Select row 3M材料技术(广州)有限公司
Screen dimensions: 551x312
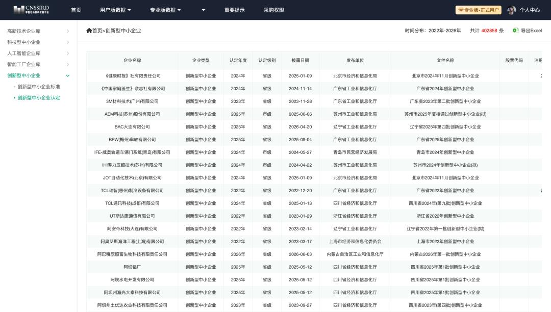314,101
